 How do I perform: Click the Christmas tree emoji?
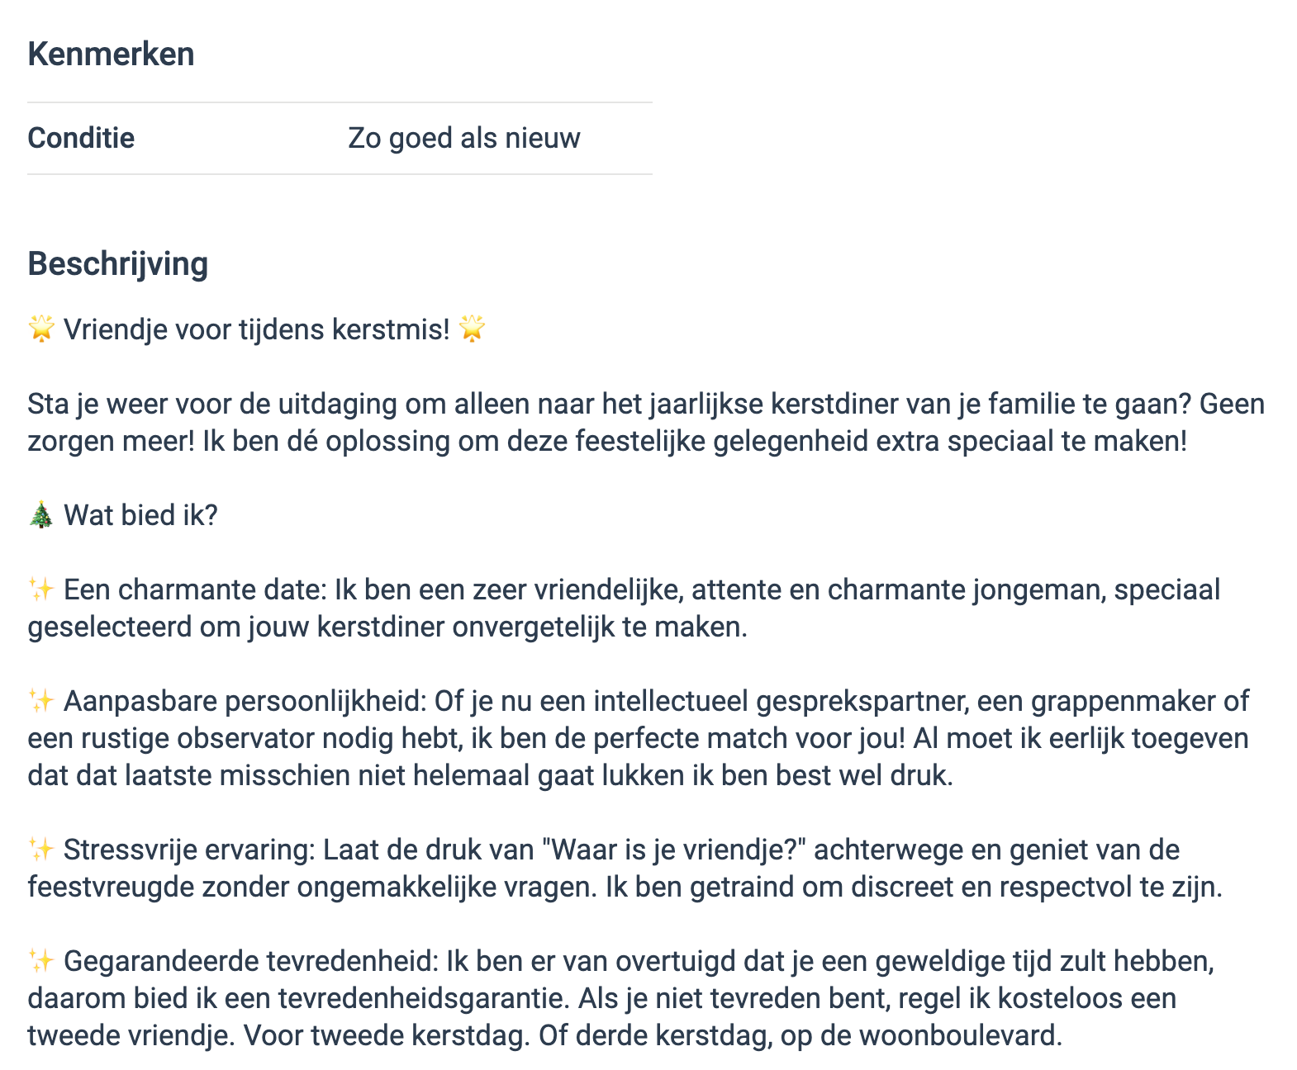[41, 515]
